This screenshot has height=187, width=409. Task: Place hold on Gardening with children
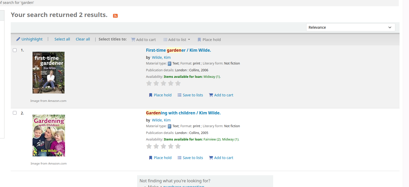[160, 158]
